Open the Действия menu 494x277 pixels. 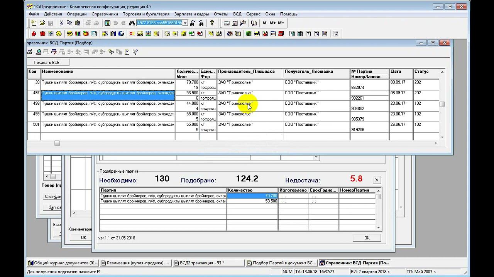(x=53, y=14)
